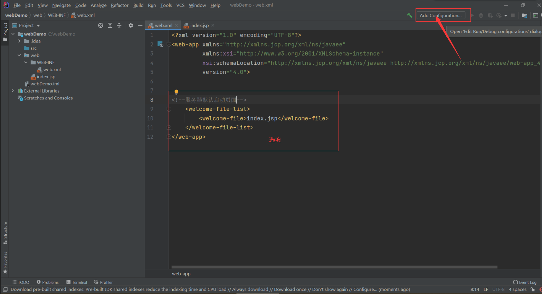Fold the web-app tag at line 2
Viewport: 542px width, 294px height.
coord(169,44)
